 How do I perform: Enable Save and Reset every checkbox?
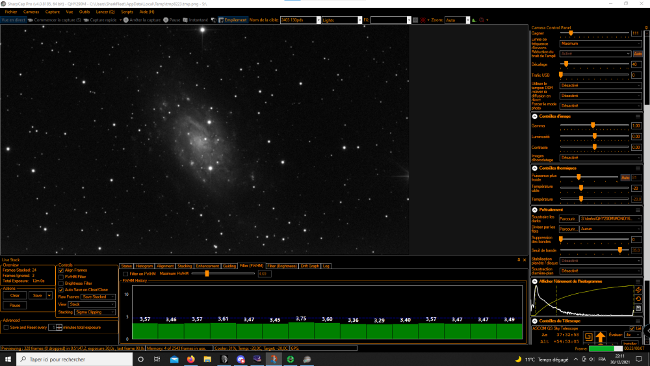pos(6,328)
